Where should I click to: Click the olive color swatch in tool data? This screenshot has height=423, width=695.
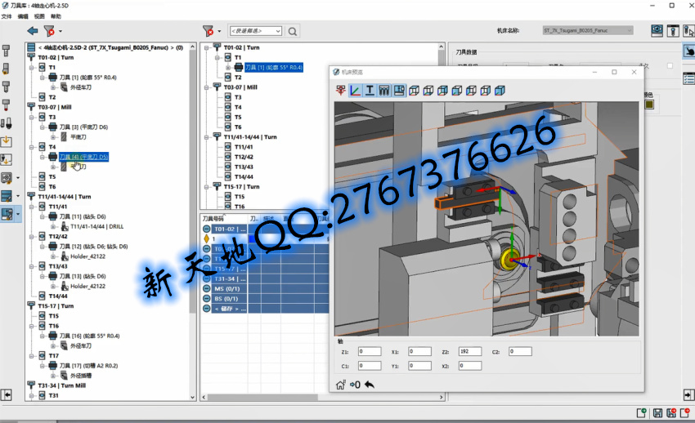coord(648,104)
